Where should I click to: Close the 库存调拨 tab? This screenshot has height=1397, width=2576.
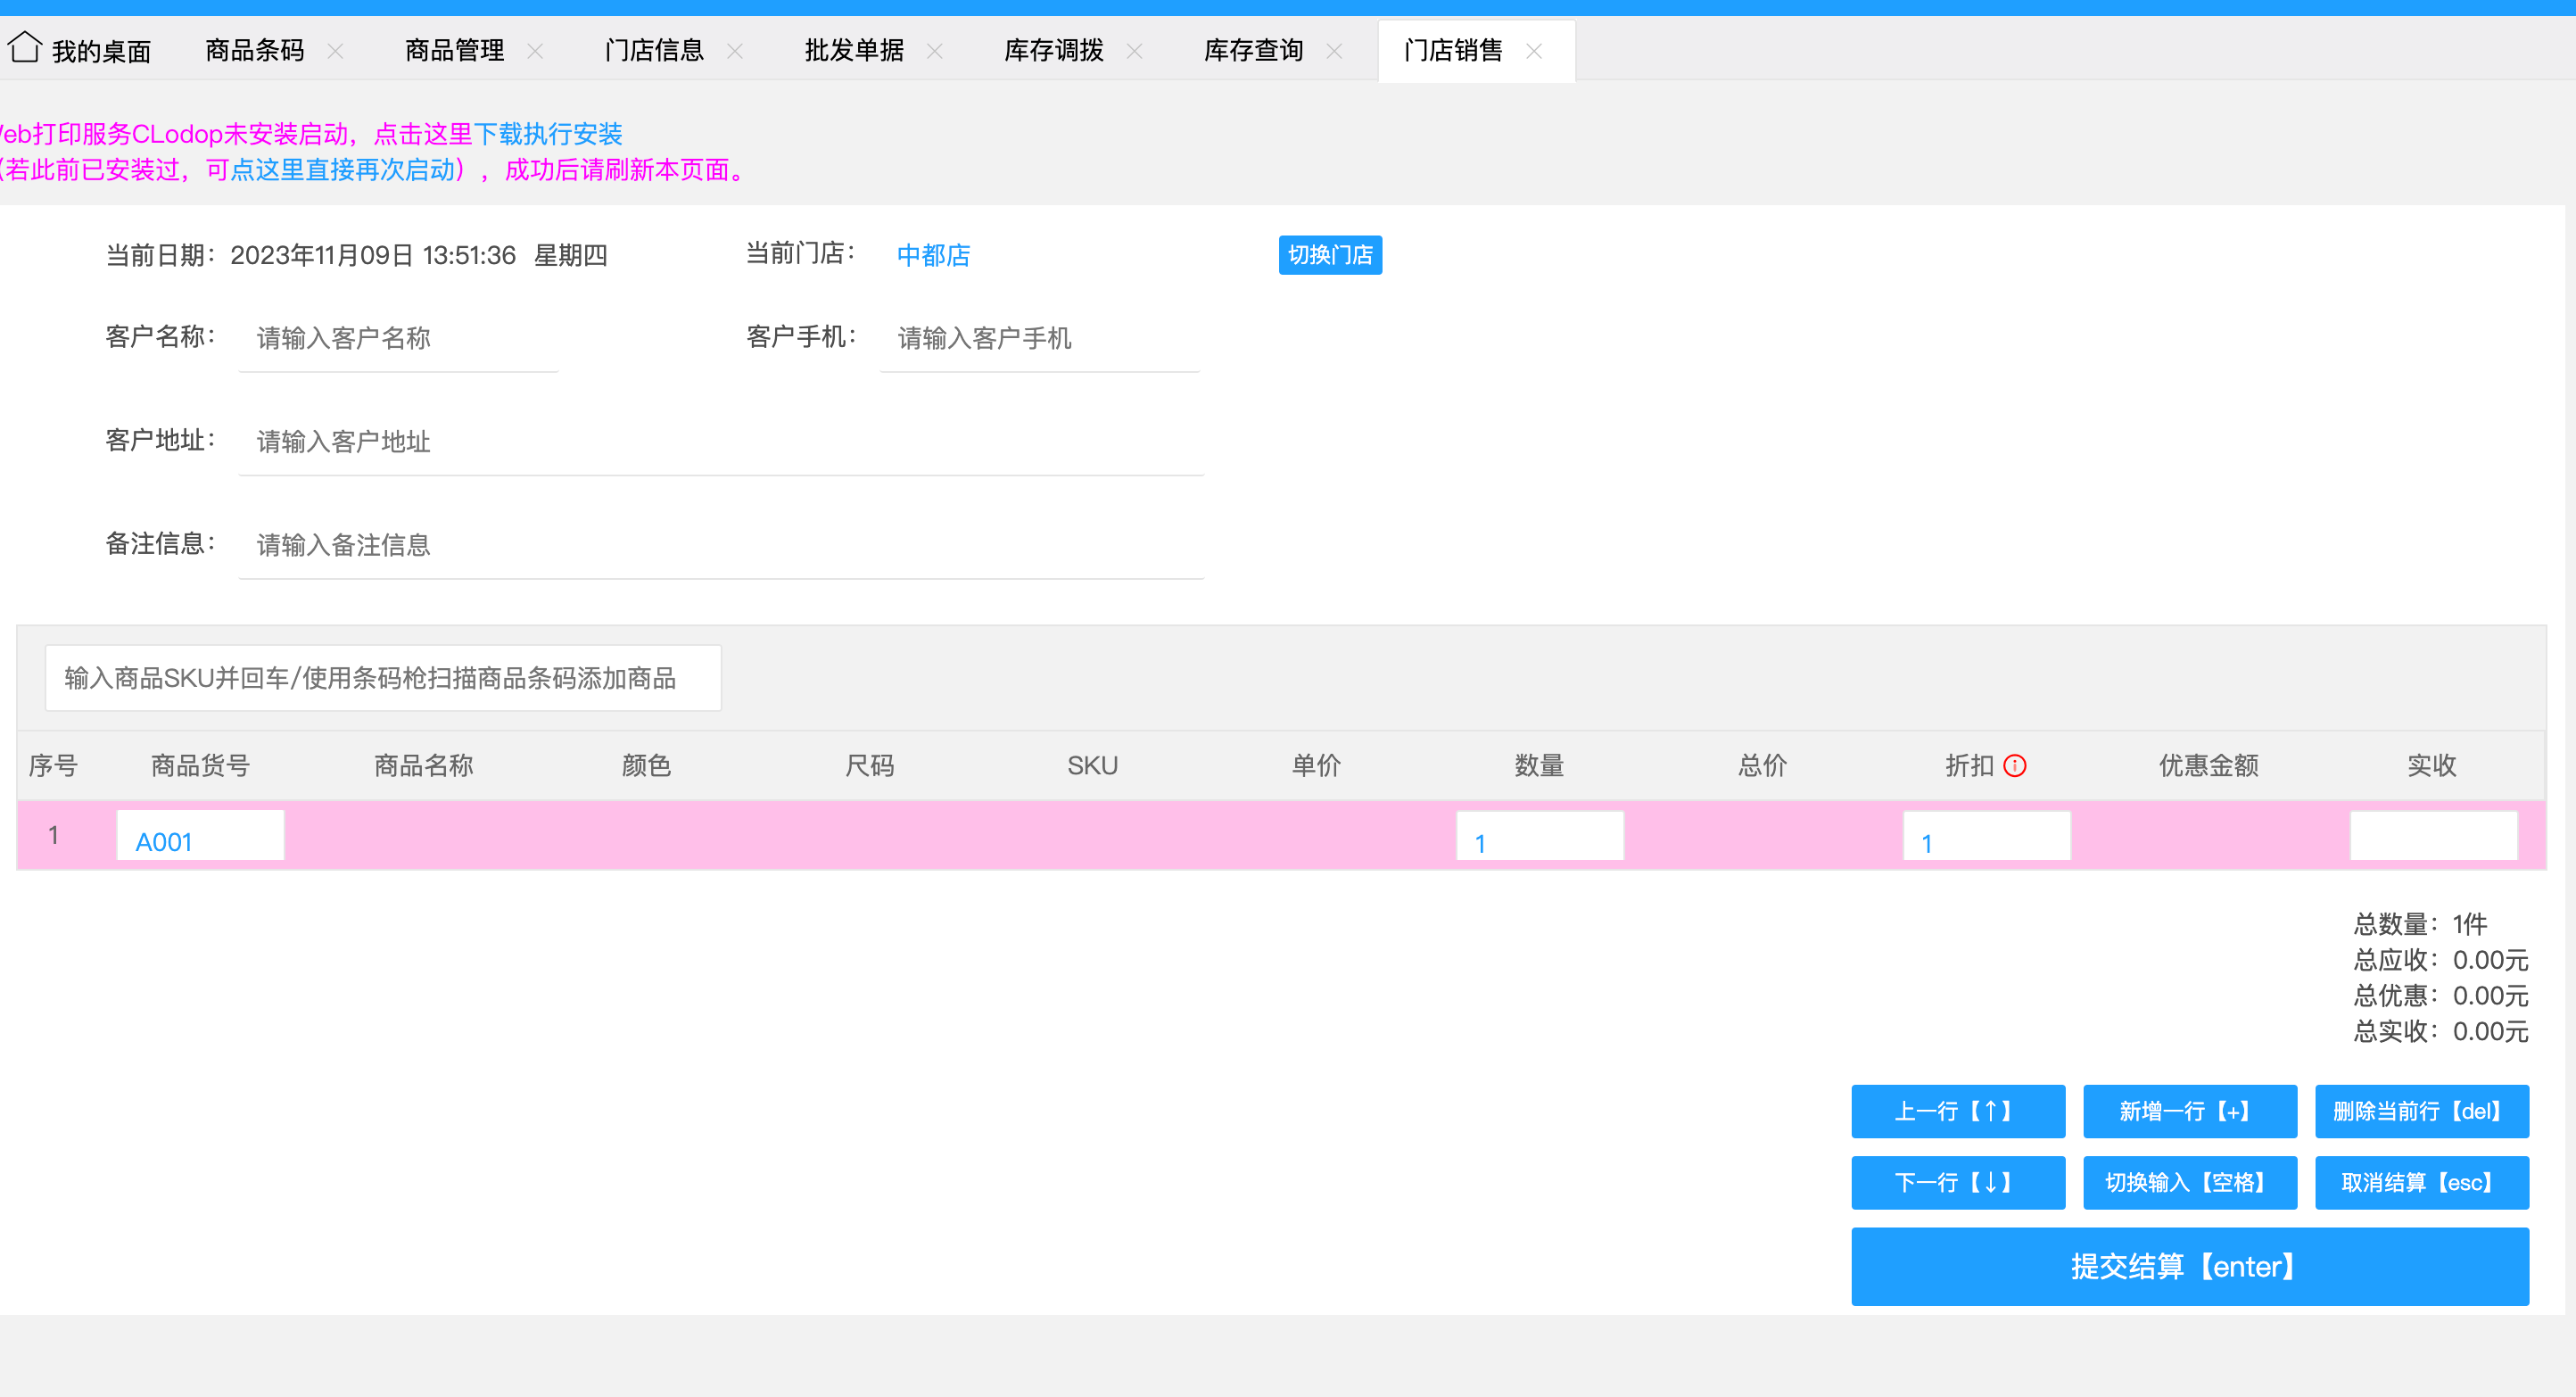1134,51
